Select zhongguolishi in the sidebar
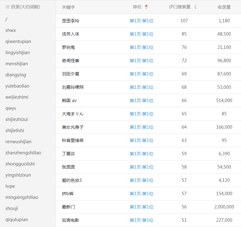 click(x=20, y=164)
